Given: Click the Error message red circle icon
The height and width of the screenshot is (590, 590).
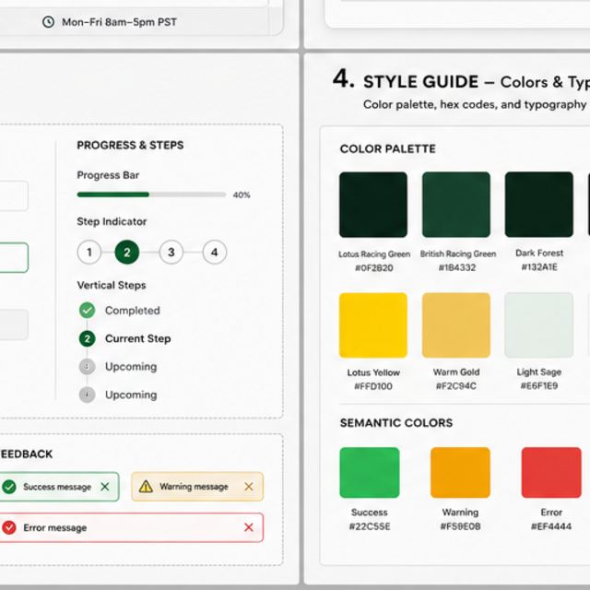Looking at the screenshot, I should point(9,527).
